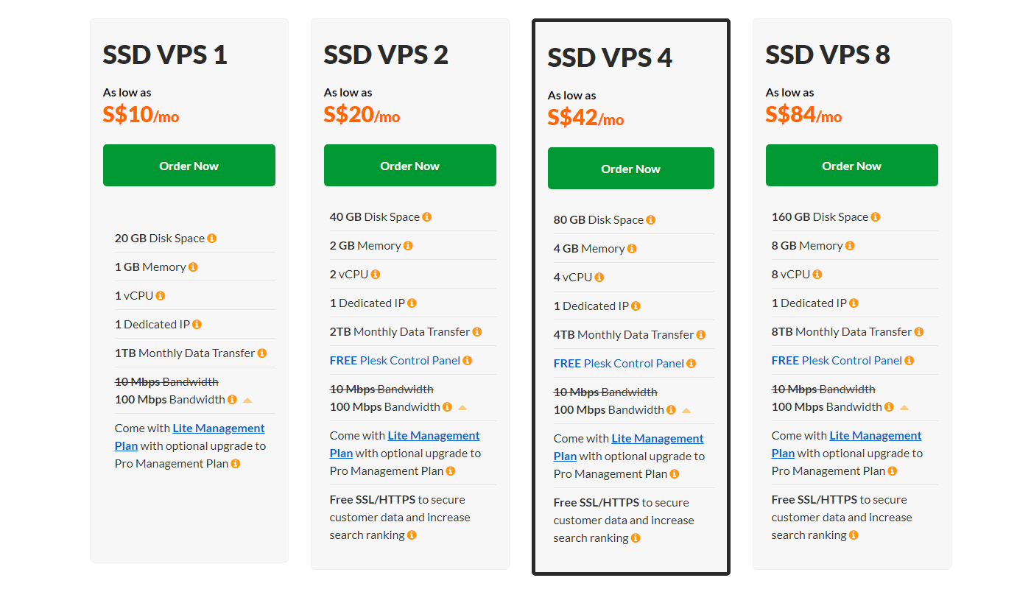Order the SSD VPS 1 plan

189,165
